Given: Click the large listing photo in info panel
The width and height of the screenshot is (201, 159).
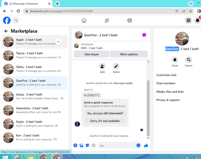Looking at the screenshot, I should 182,39.
